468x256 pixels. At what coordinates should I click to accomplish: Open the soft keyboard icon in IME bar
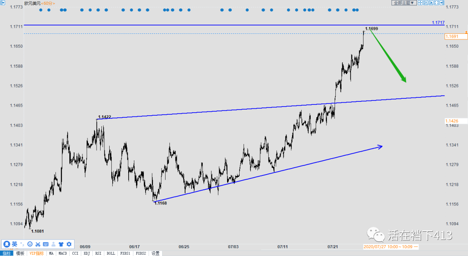pyautogui.click(x=45, y=244)
